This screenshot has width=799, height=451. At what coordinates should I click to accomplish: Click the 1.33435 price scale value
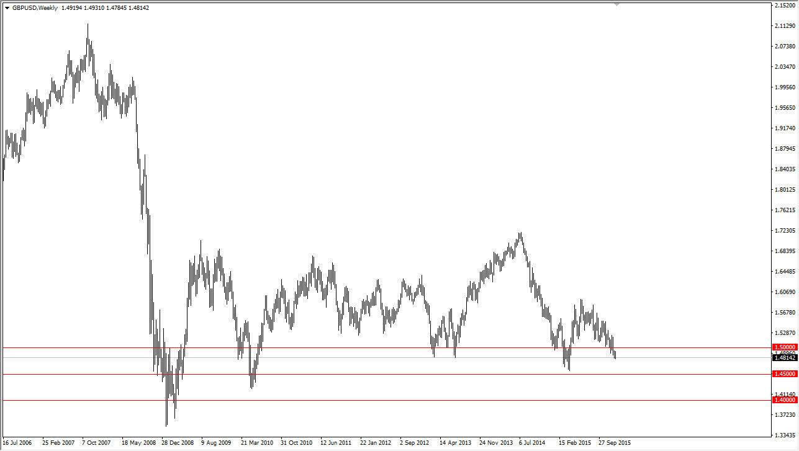click(785, 435)
